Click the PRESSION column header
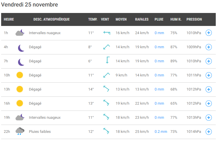Viewport: 220px width, 141px height. [x=194, y=19]
